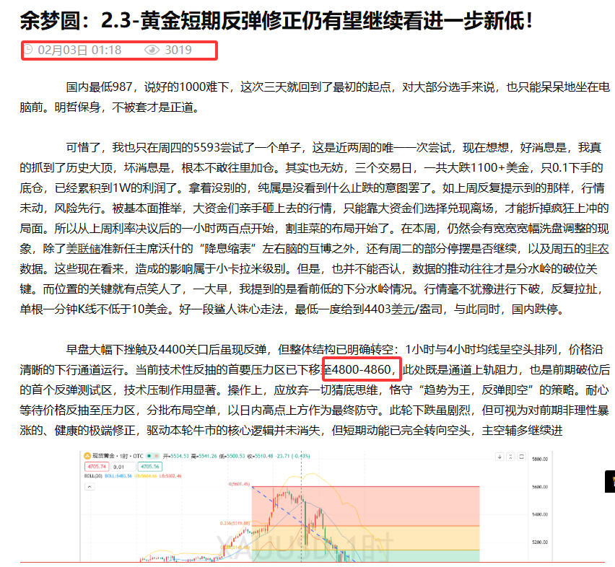This screenshot has width=615, height=567.
Task: Click the crossed-arrows collapse button in chart header
Action: pos(510,457)
